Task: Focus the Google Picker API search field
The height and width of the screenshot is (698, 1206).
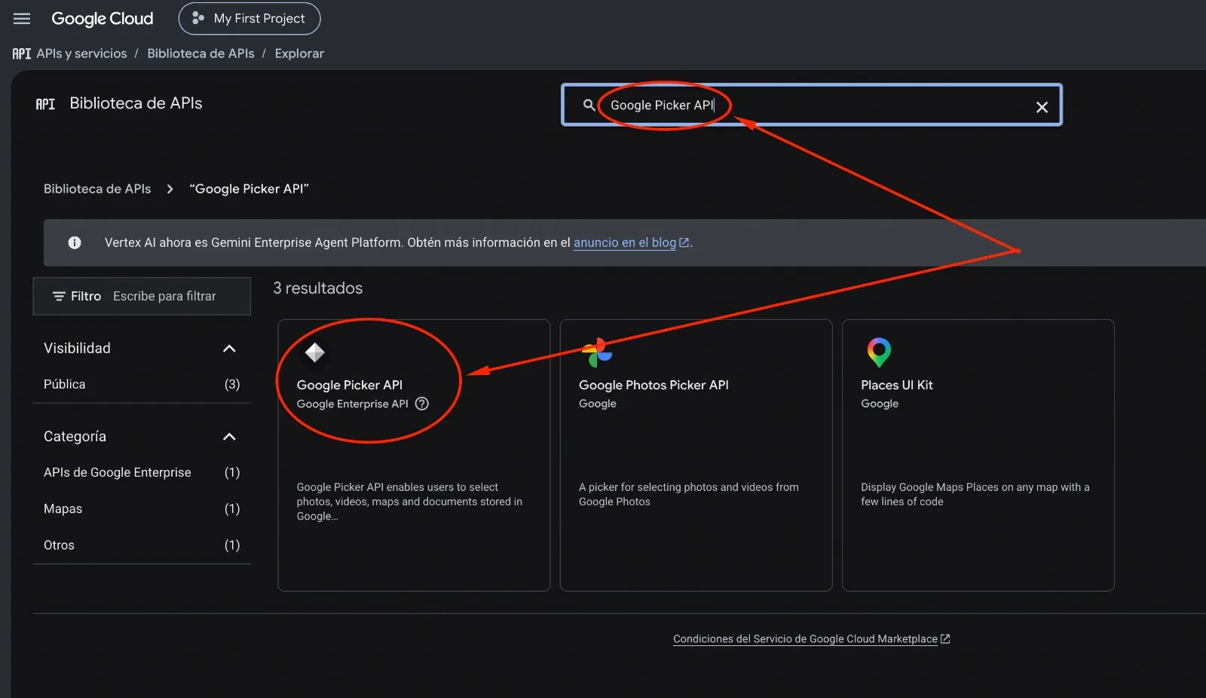Action: (812, 105)
